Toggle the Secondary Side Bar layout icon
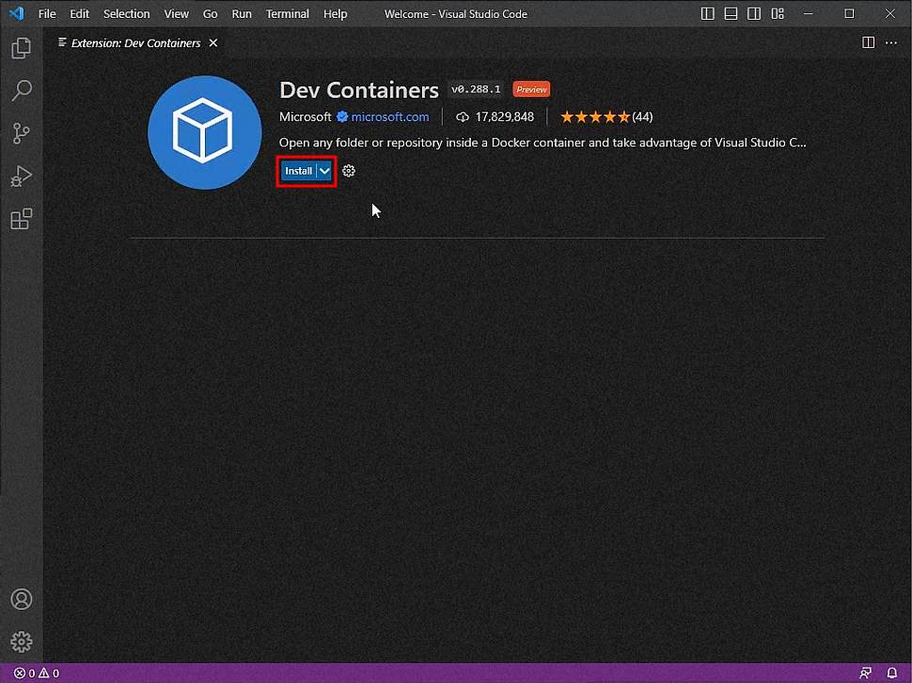 (x=754, y=13)
